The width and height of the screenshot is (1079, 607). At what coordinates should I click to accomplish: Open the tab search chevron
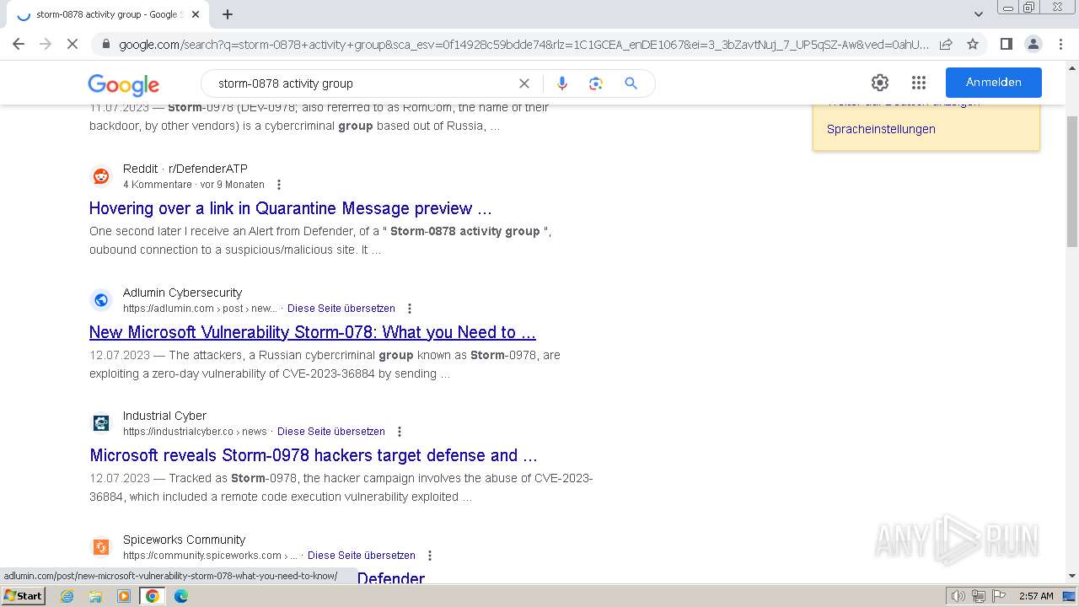tap(978, 14)
